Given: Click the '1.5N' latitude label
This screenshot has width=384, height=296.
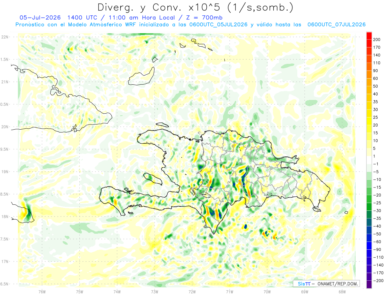Looking at the screenshot, I should click(x=5, y=59).
